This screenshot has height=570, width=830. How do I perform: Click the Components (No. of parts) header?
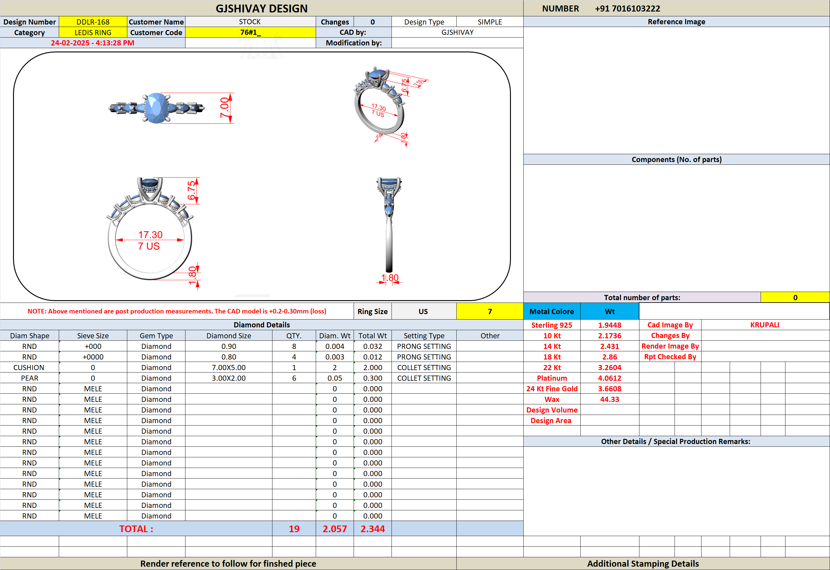676,160
